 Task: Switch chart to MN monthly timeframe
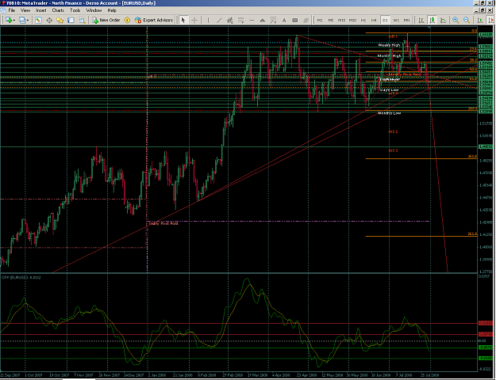[x=407, y=21]
